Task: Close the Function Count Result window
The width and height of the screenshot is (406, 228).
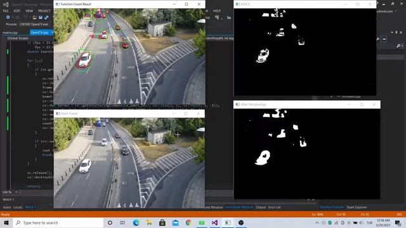Action: click(199, 4)
